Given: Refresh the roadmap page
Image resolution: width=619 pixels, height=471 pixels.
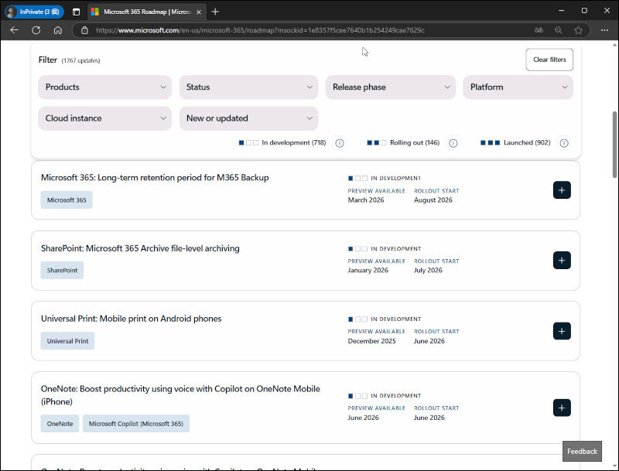Looking at the screenshot, I should tap(36, 30).
